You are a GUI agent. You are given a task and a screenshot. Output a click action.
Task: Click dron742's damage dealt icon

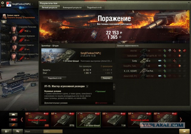180,51
